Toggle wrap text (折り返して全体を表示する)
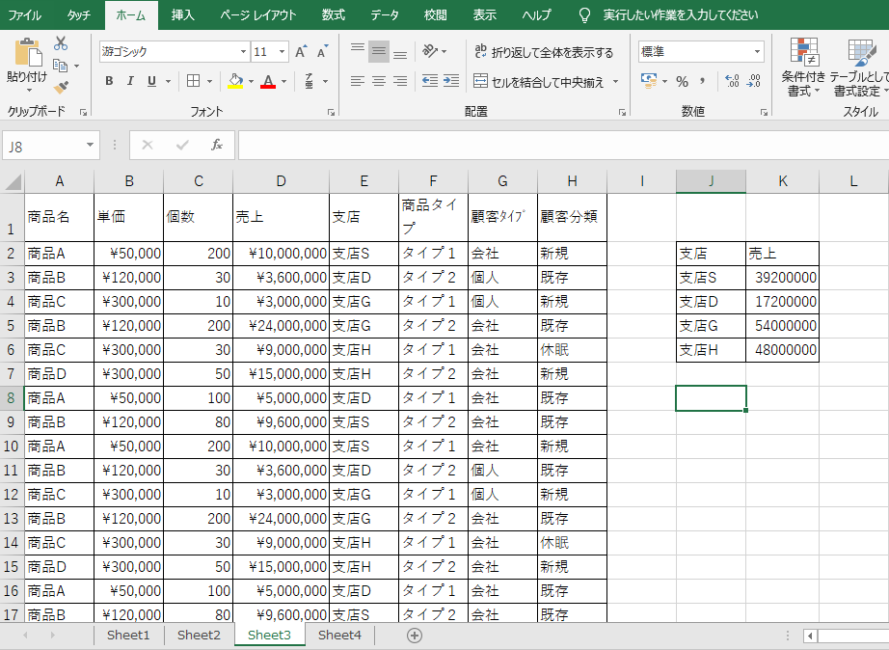889x650 pixels. tap(544, 52)
